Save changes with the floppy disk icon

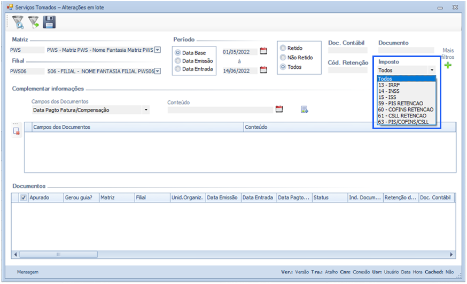point(49,22)
